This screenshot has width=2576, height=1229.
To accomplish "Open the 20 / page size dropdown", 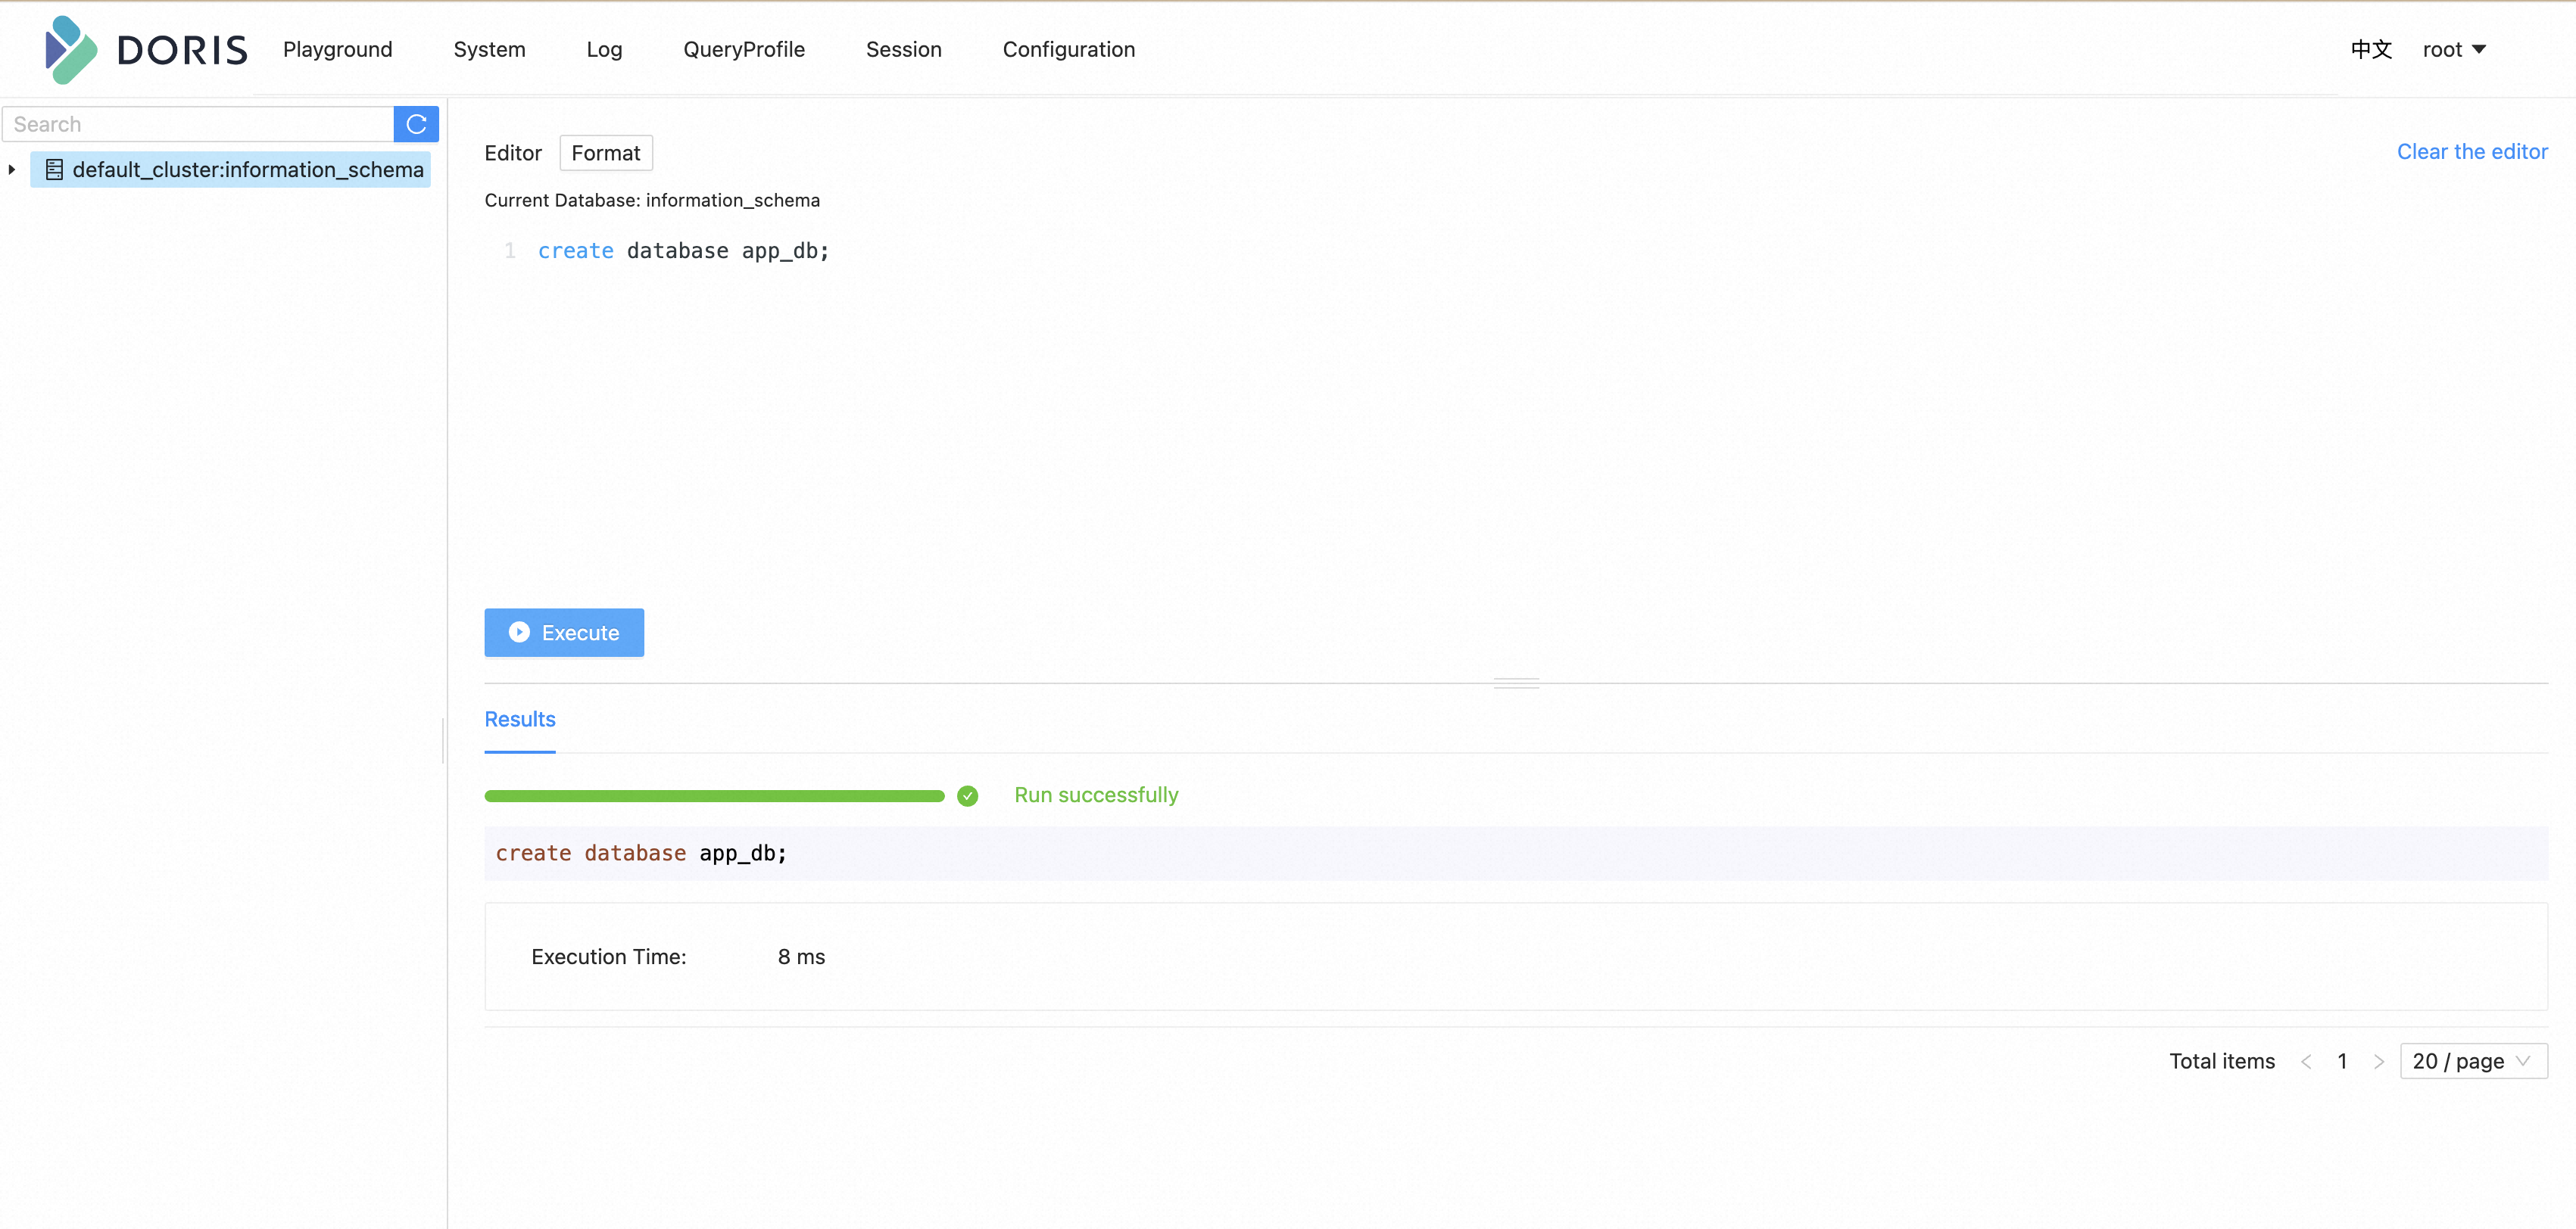I will coord(2473,1061).
